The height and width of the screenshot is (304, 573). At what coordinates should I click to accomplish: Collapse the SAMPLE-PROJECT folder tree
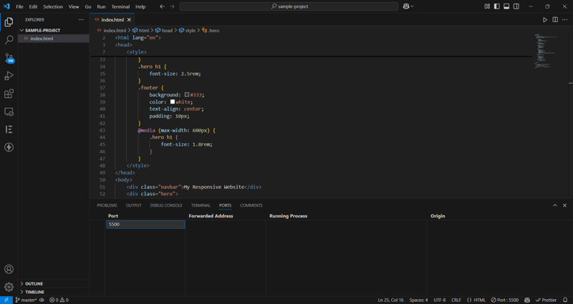[x=42, y=30]
